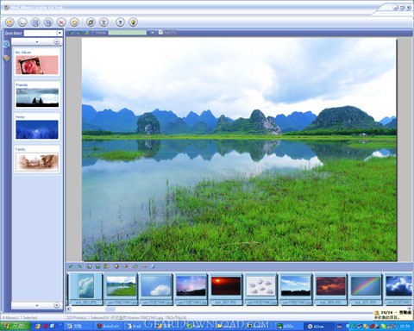Click the yellow folder icon in main toolbar
The image size is (414, 331).
point(9,22)
